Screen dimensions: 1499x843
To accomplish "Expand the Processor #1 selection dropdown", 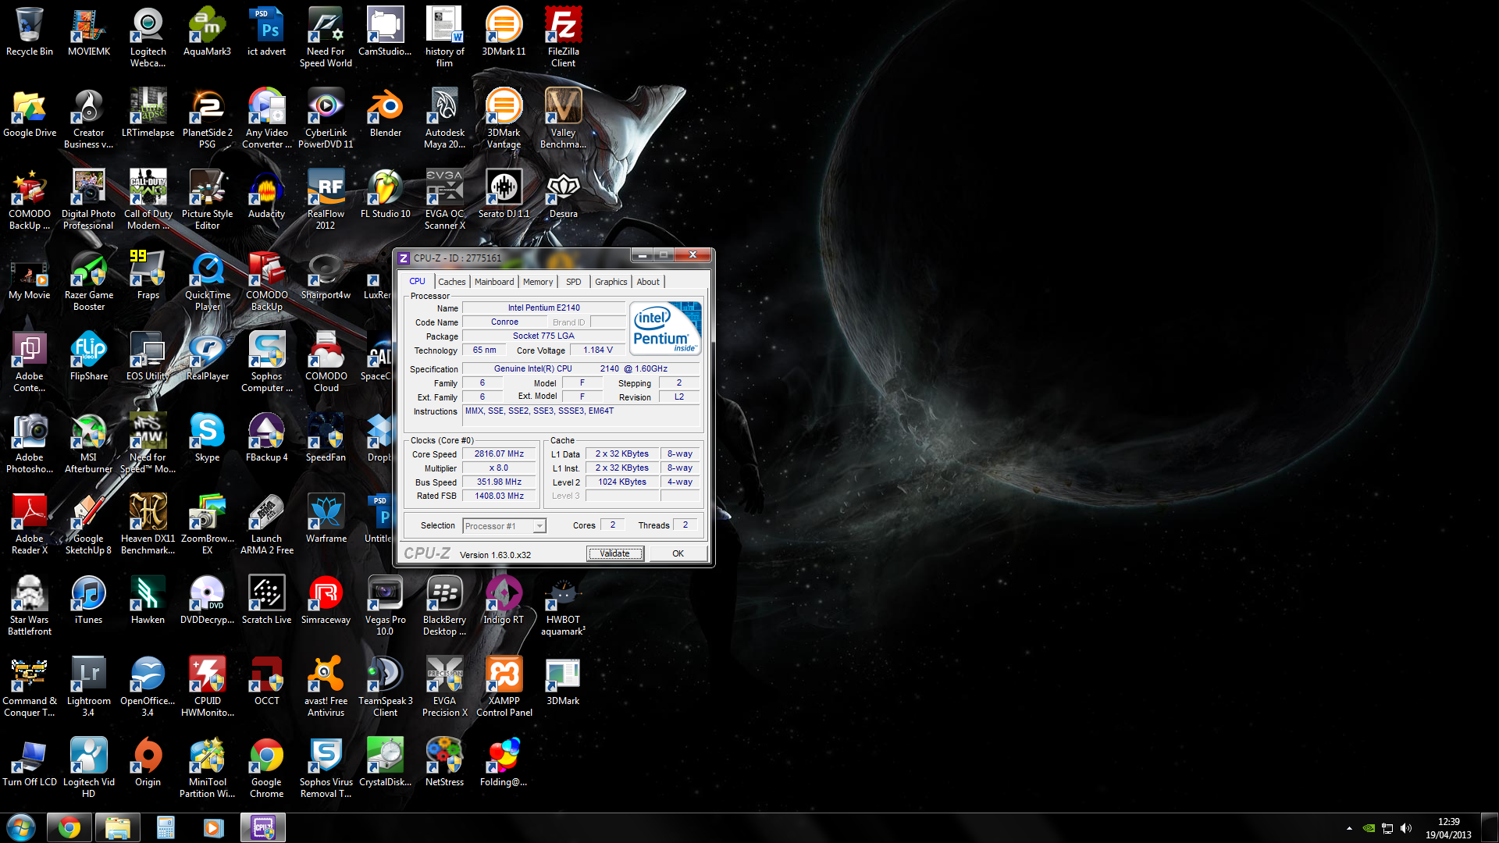I will (539, 526).
